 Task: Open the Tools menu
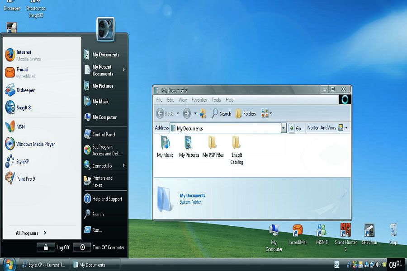point(216,100)
